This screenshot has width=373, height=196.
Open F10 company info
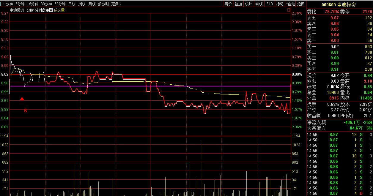(270, 4)
